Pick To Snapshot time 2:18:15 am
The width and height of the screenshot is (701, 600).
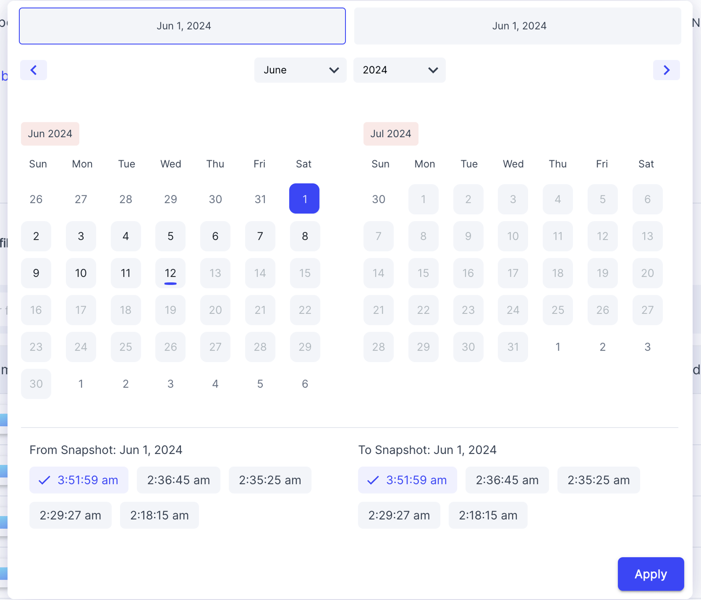[x=488, y=515]
